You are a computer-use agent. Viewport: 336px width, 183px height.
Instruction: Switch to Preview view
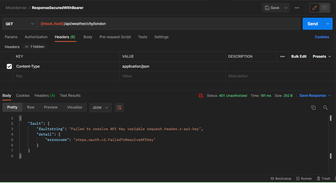pos(50,107)
